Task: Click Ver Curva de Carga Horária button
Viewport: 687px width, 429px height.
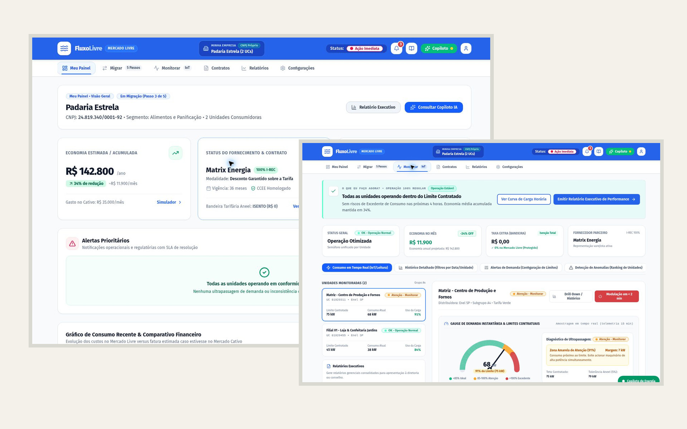Action: click(x=523, y=199)
